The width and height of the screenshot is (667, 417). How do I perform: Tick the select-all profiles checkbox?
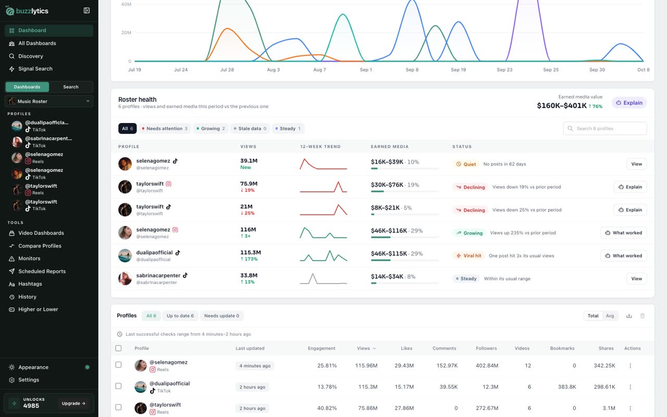118,348
